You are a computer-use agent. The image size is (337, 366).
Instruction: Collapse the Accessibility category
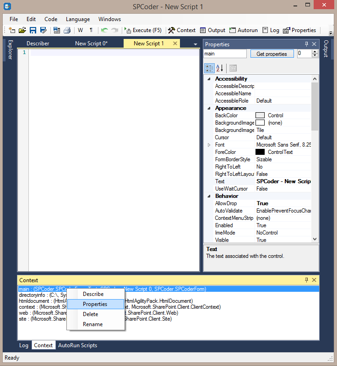[x=209, y=79]
